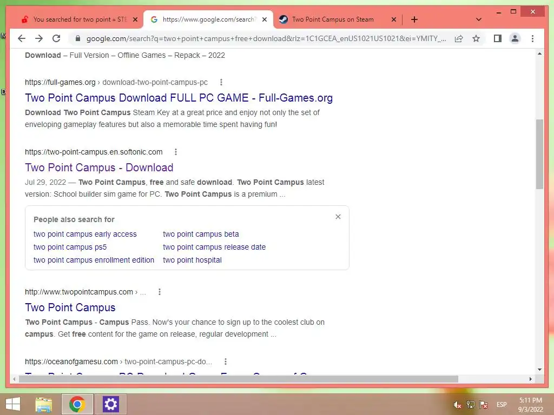The height and width of the screenshot is (415, 554).
Task: Go back to the previous page
Action: [x=22, y=38]
